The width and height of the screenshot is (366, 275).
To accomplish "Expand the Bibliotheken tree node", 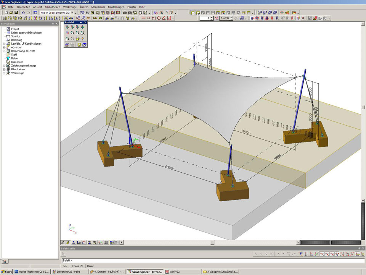I will coord(4,70).
